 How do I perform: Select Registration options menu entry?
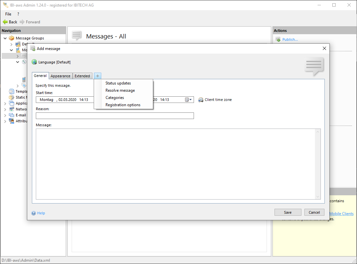coord(123,105)
